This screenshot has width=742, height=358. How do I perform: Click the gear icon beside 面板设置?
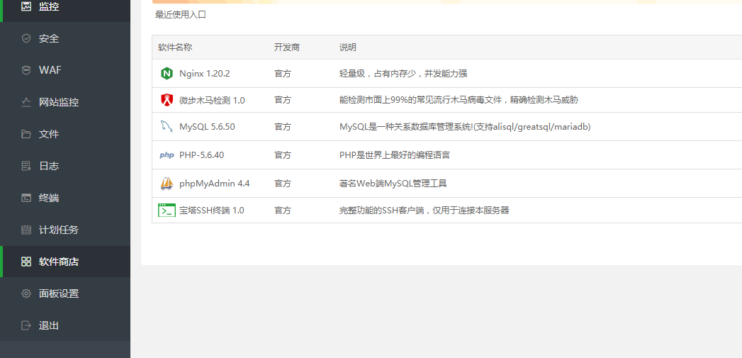[x=26, y=293]
